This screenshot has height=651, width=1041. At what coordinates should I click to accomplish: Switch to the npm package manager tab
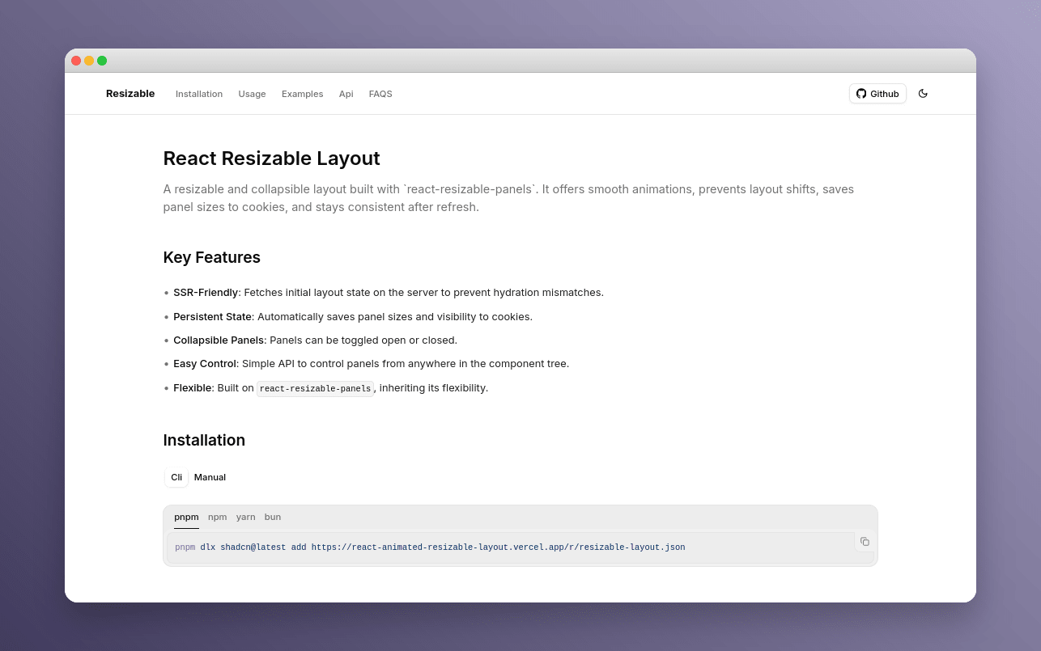point(217,517)
